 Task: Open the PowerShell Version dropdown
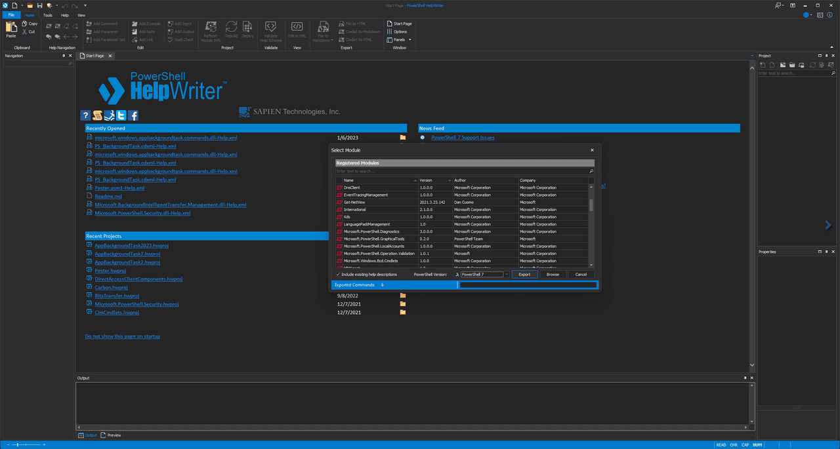[507, 274]
